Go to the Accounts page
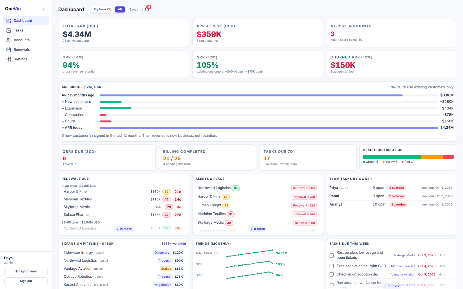This screenshot has width=463, height=289. point(26,40)
